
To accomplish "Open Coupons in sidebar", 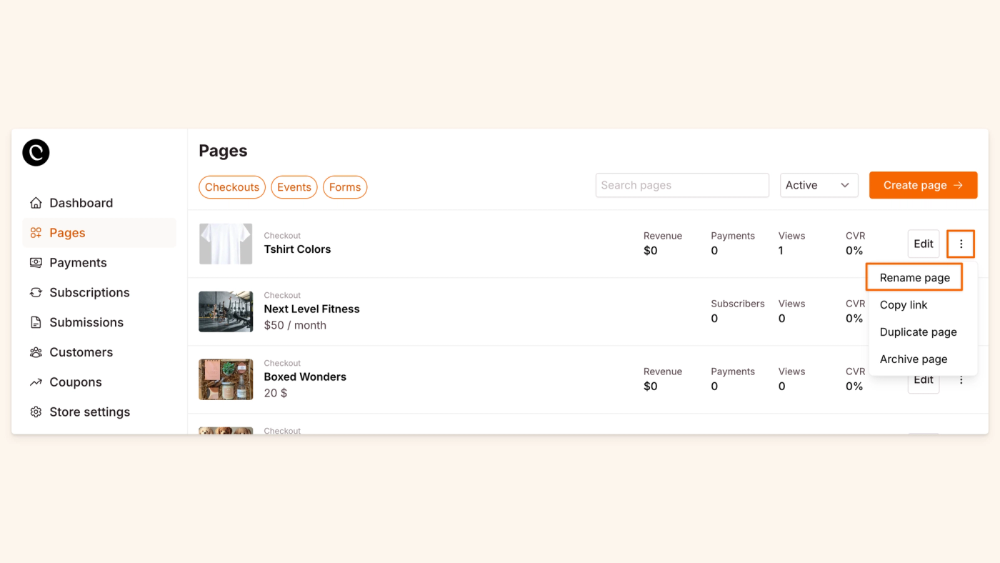I will pos(99,383).
